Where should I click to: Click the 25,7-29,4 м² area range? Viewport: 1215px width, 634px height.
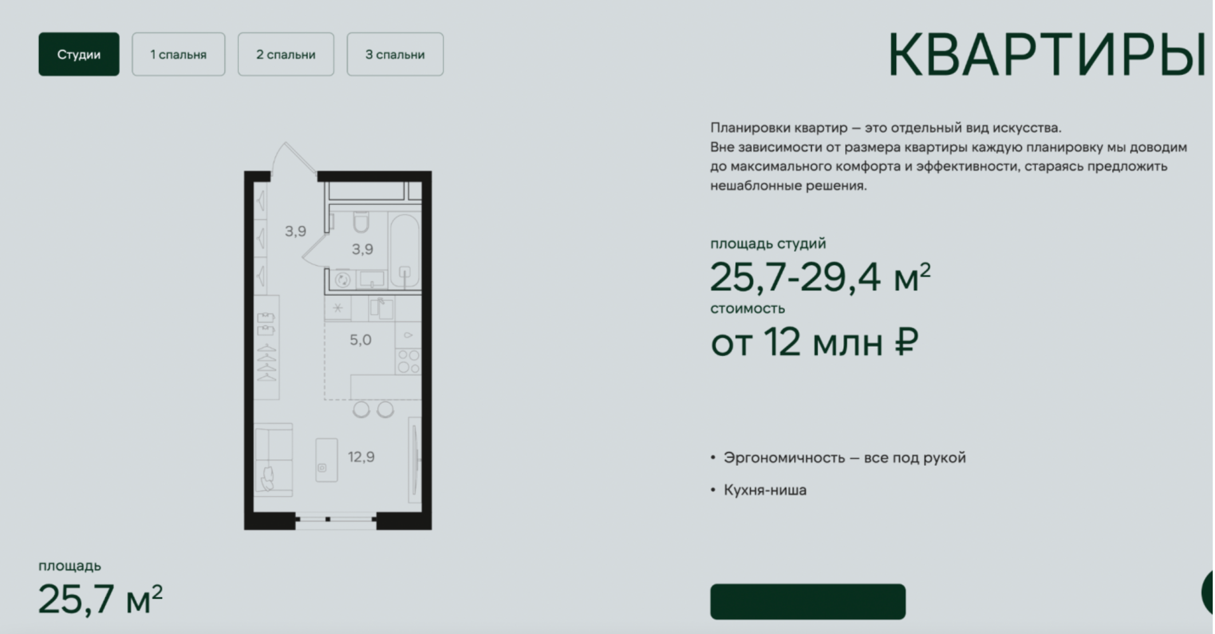coord(820,277)
